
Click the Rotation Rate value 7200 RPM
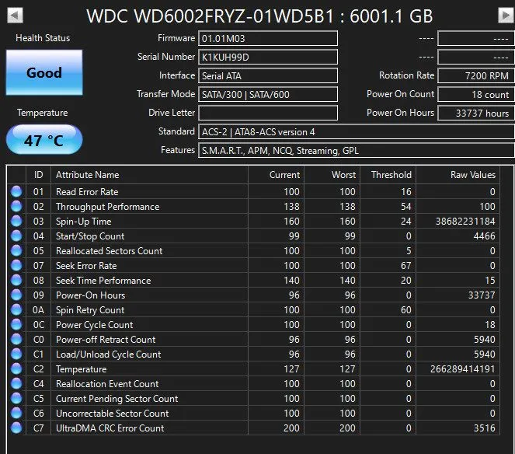(x=476, y=76)
